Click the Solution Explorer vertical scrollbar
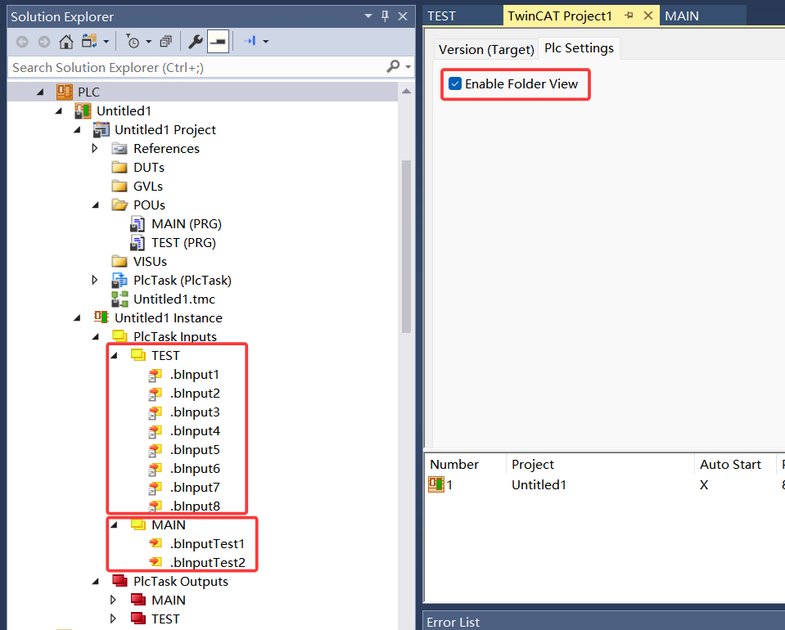785x630 pixels. (x=407, y=245)
